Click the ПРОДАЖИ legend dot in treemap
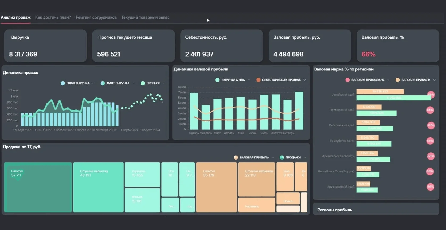This screenshot has width=446, height=230. pos(282,157)
